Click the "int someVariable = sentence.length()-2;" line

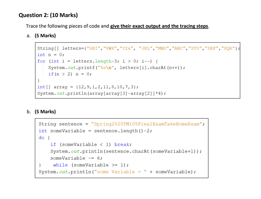click(95, 131)
